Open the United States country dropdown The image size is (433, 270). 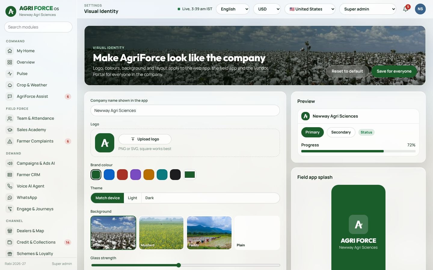(x=310, y=9)
